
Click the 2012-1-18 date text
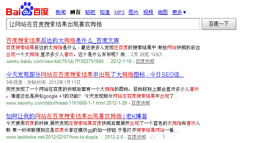pos(121,61)
